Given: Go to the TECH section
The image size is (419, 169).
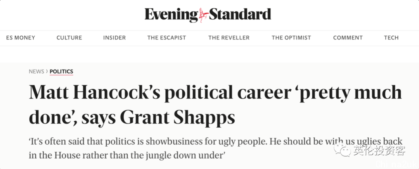Looking at the screenshot, I should coord(391,38).
